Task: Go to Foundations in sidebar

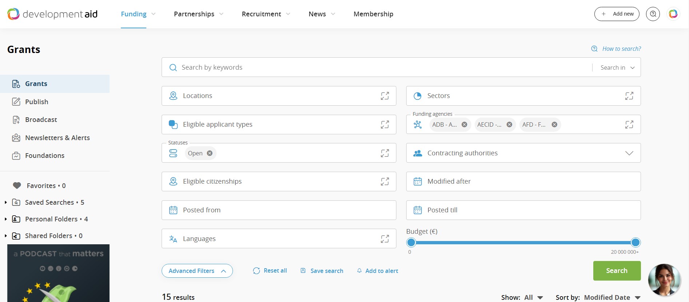Action: coord(44,156)
